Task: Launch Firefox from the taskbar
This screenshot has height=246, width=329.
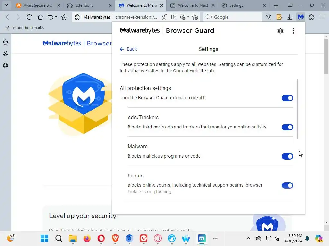Action: [x=87, y=238]
